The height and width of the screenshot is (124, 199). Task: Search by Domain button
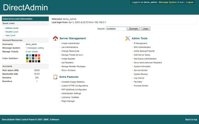[x=133, y=29]
